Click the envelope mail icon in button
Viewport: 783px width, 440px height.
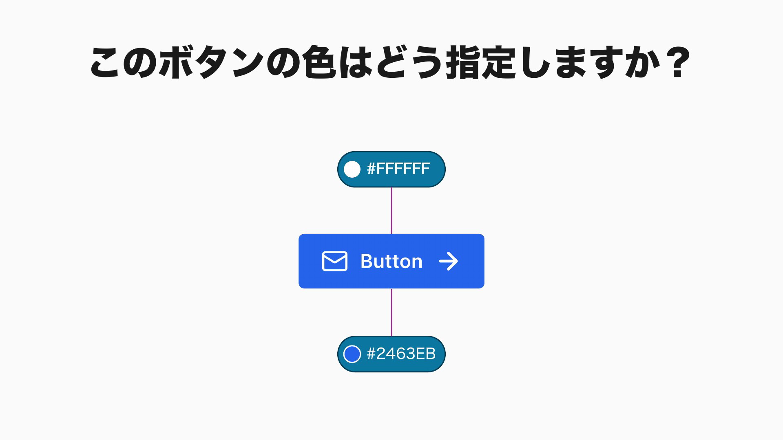pos(334,261)
